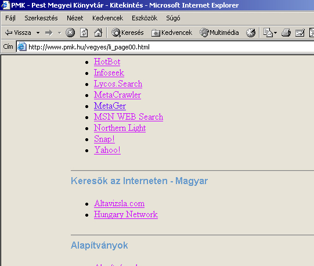The width and height of the screenshot is (314, 266).
Task: Click the address field URL text
Action: tap(89, 47)
